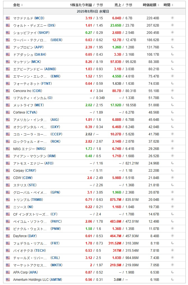Click the sun icon in the NRG row
Image resolution: width=188 pixels, height=285 pixels.
[x=172, y=149]
